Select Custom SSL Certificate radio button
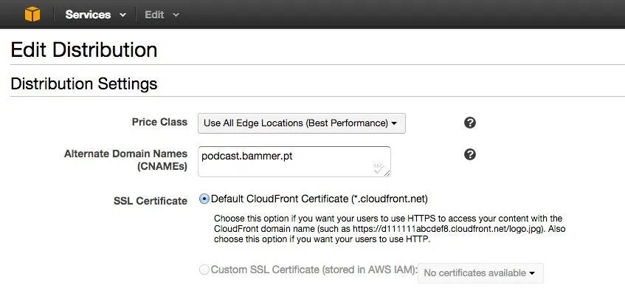 204,270
